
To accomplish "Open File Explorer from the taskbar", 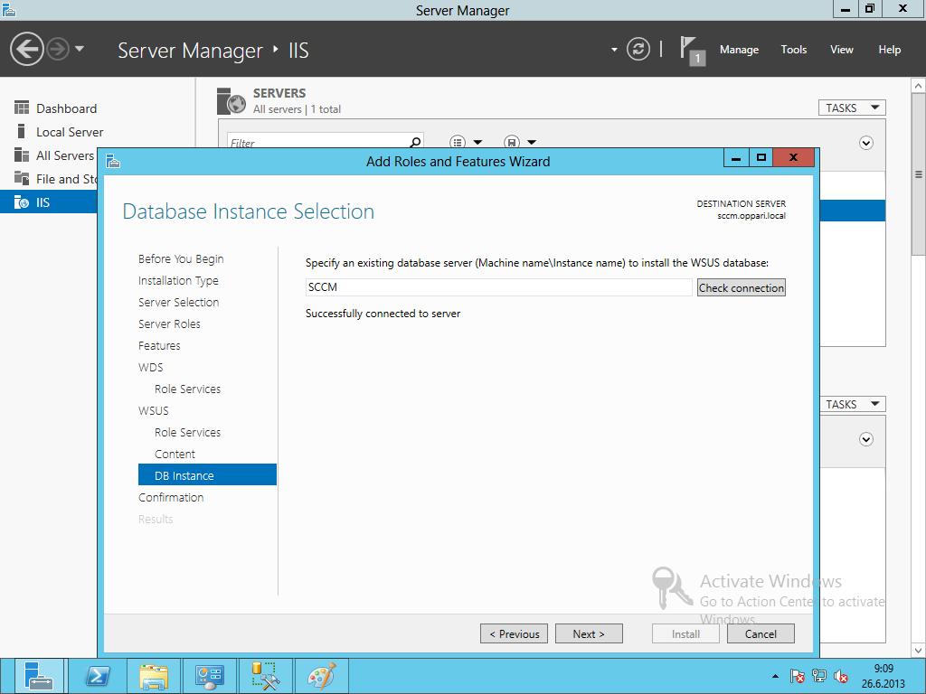I will (x=154, y=676).
